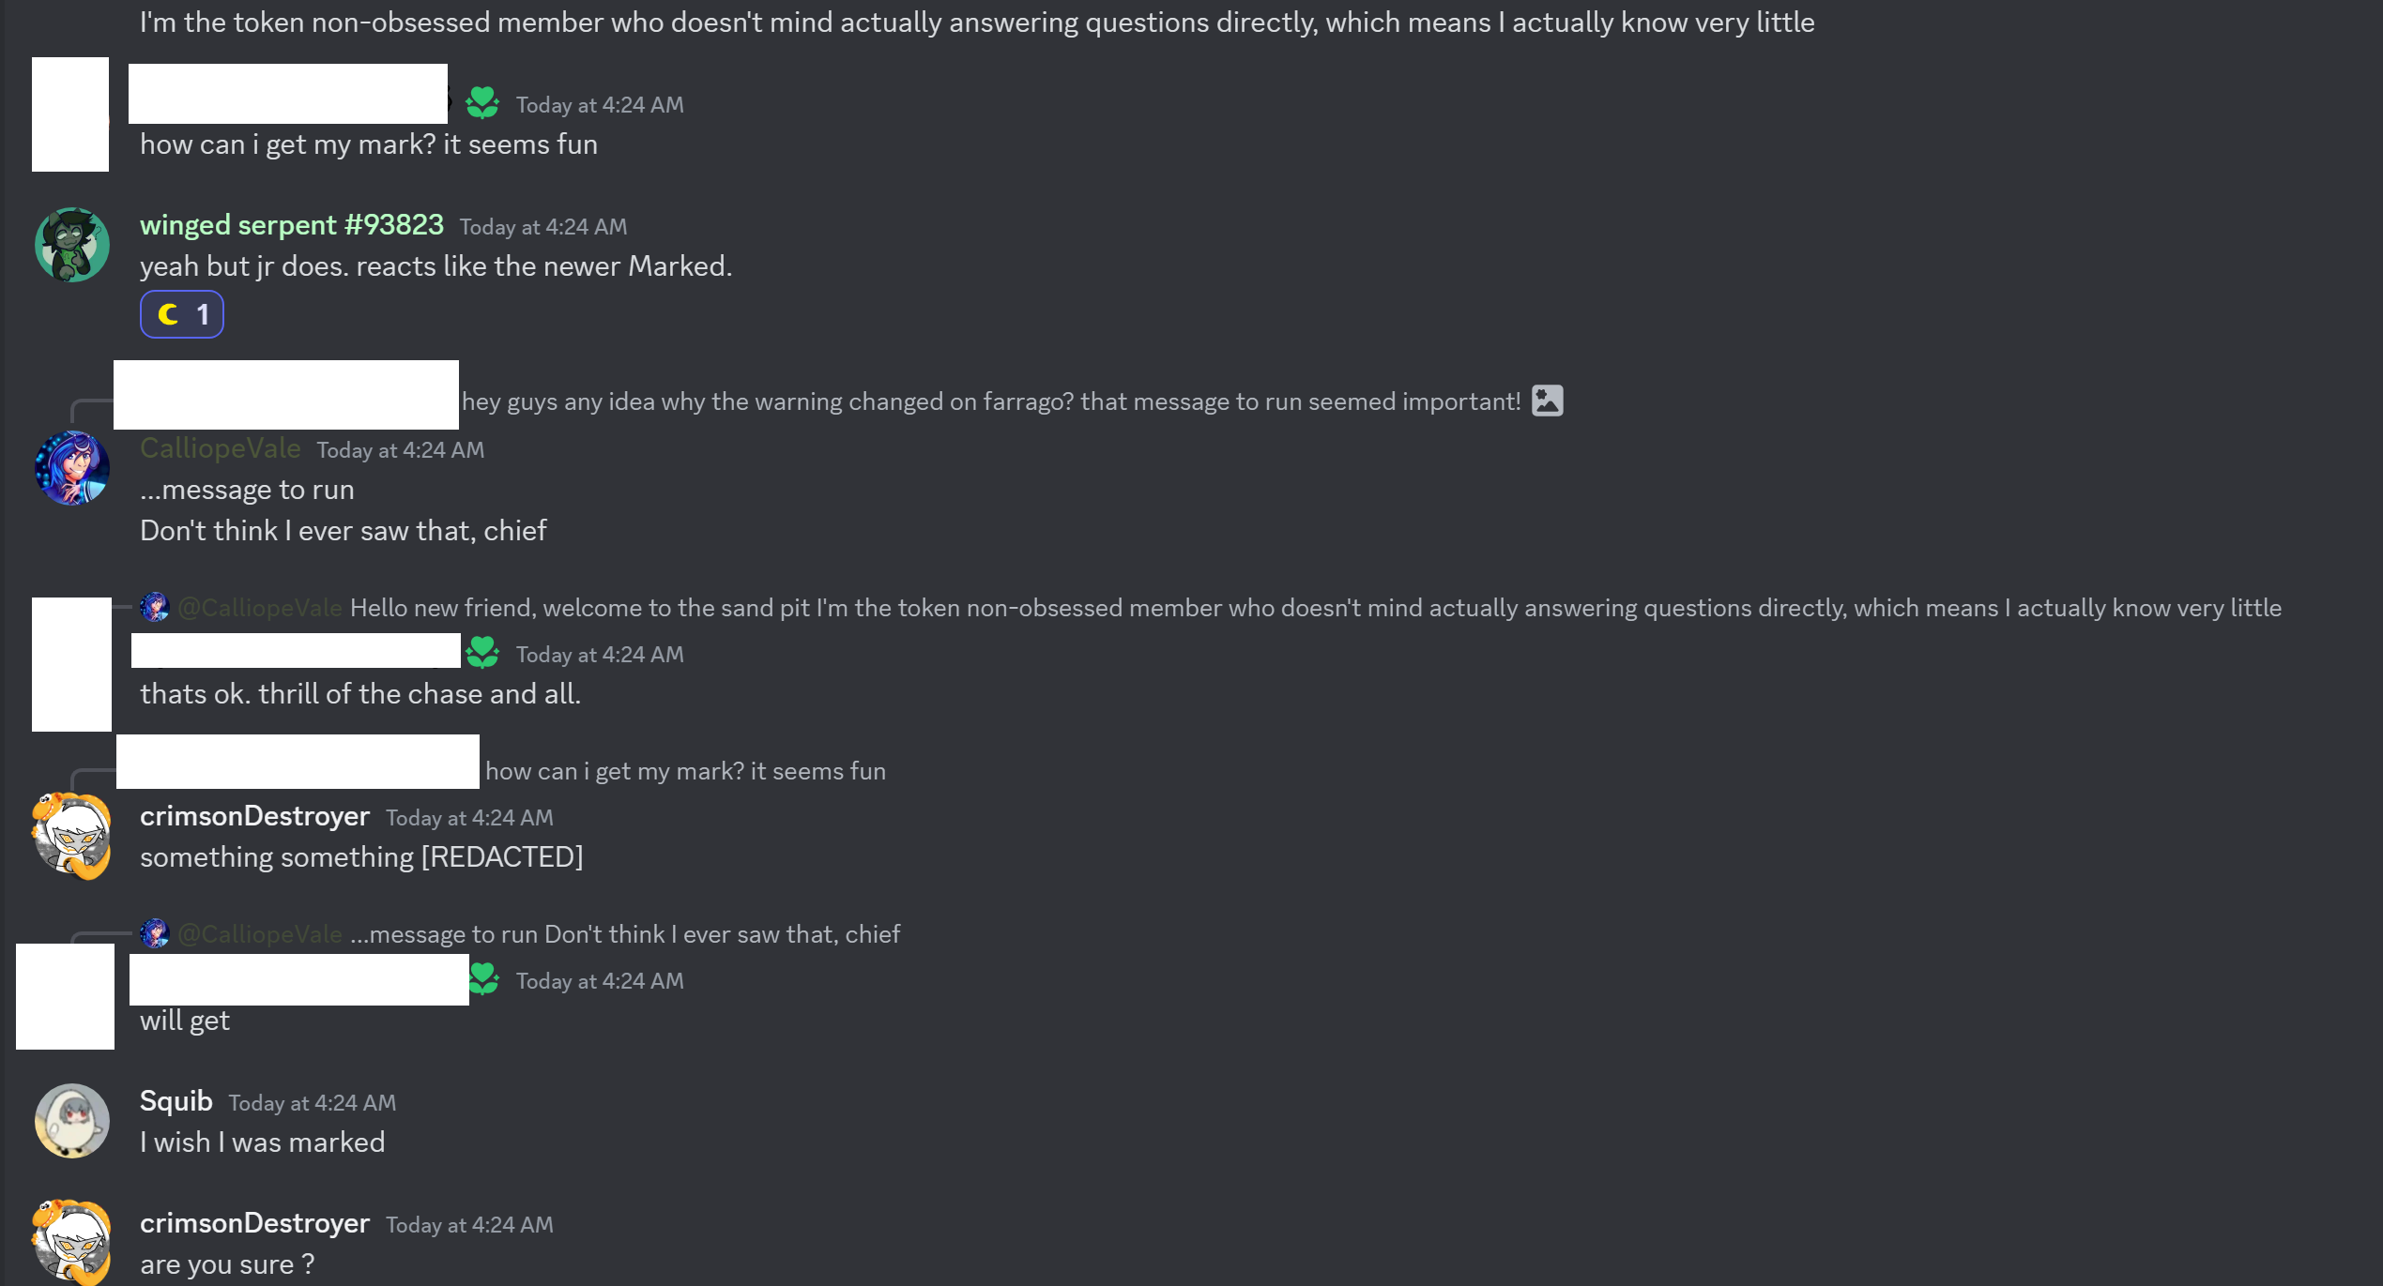Open the image attachment icon in reply preview

coord(1547,401)
